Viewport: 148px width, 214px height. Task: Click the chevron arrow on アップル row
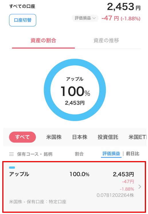click(140, 187)
